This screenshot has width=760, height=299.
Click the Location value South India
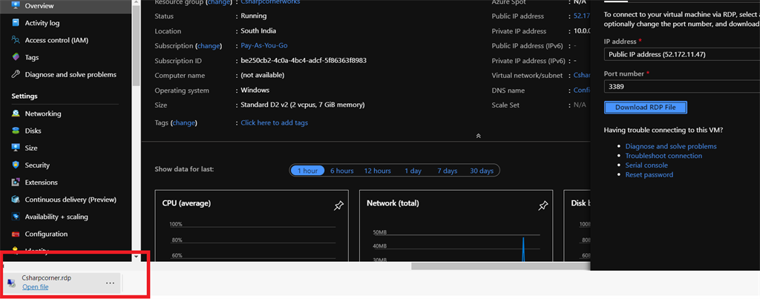258,31
